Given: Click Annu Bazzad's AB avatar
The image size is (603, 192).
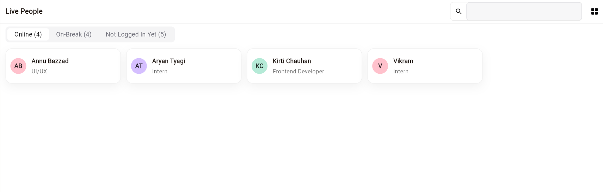Looking at the screenshot, I should (x=18, y=66).
